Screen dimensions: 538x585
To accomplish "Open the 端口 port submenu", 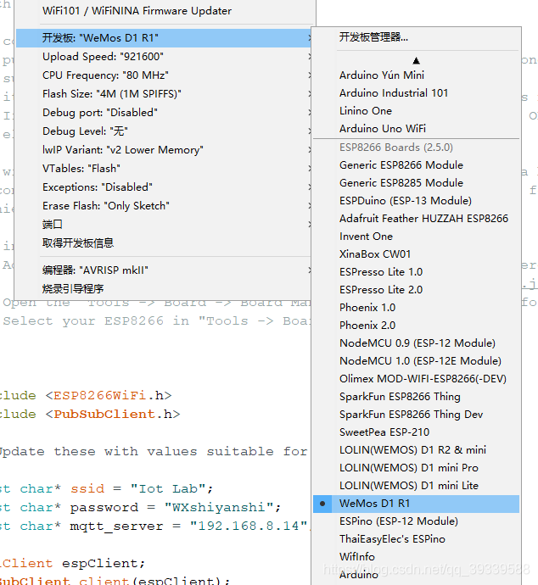I will (x=164, y=225).
